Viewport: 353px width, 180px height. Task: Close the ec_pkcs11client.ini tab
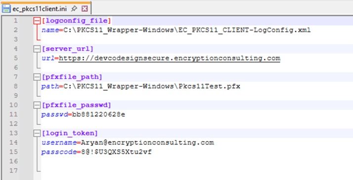click(x=85, y=8)
